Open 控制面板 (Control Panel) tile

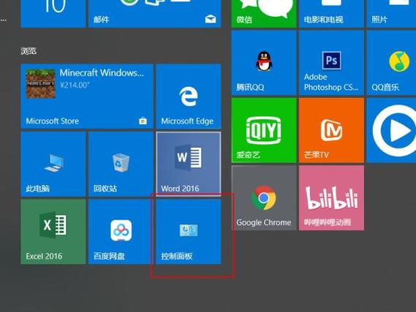tap(189, 232)
